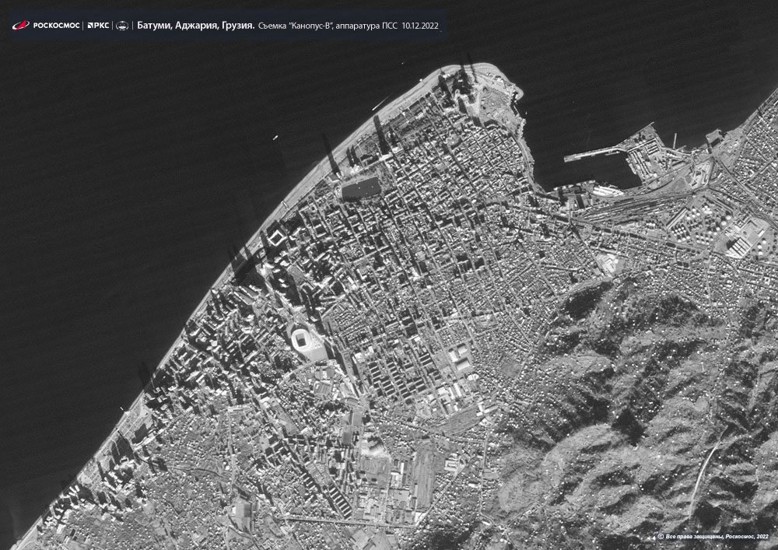Click the open sea area at left
The width and height of the screenshot is (778, 550).
[117, 233]
